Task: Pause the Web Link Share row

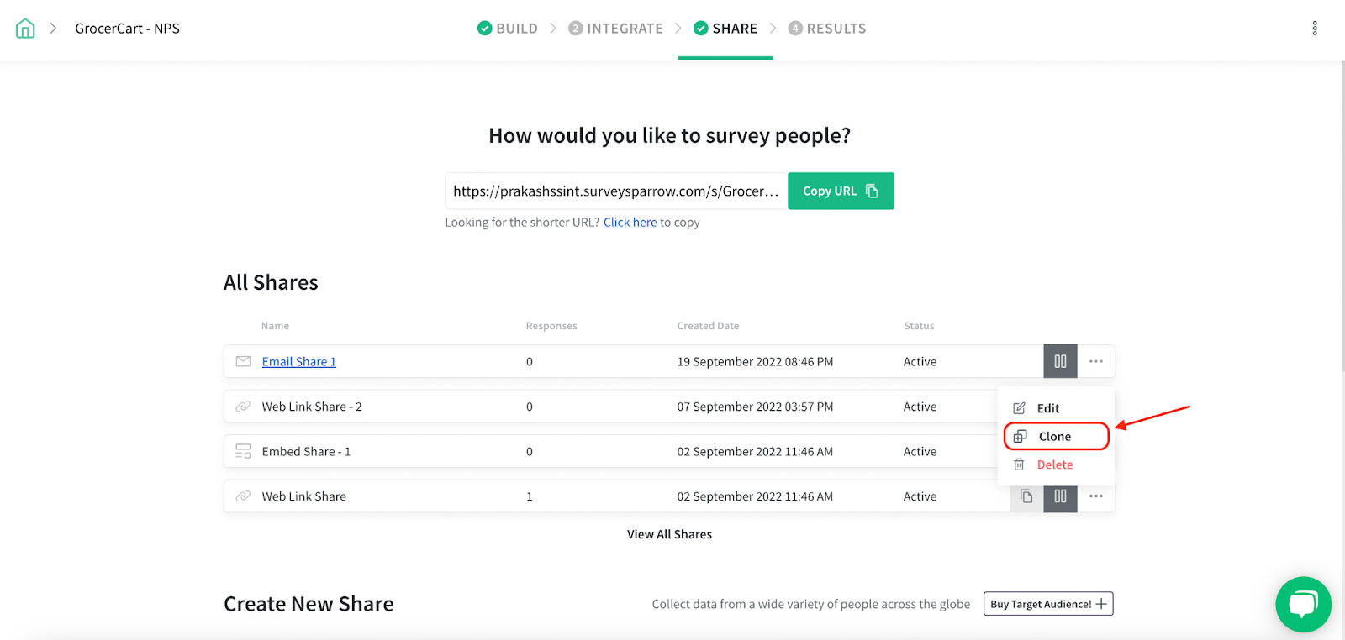Action: [x=1060, y=496]
